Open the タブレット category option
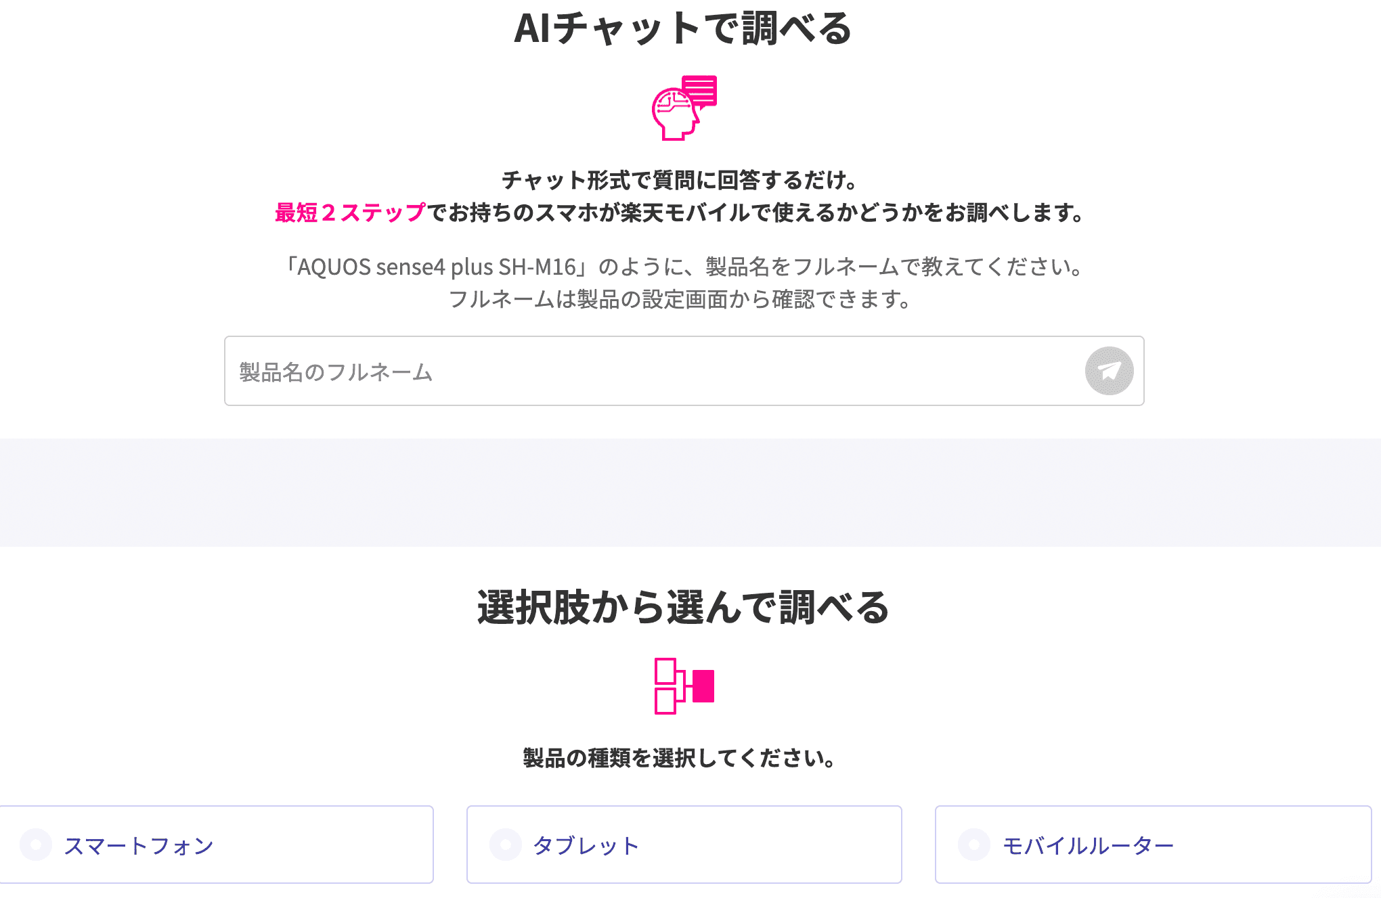Screen dimensions: 1381x898 [684, 845]
